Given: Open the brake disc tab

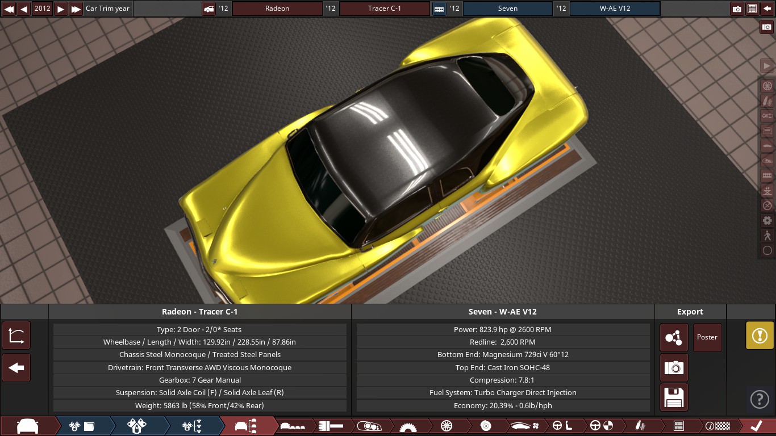Looking at the screenshot, I should click(x=485, y=426).
